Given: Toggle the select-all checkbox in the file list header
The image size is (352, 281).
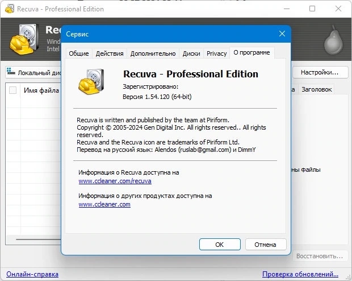Looking at the screenshot, I should (13, 90).
